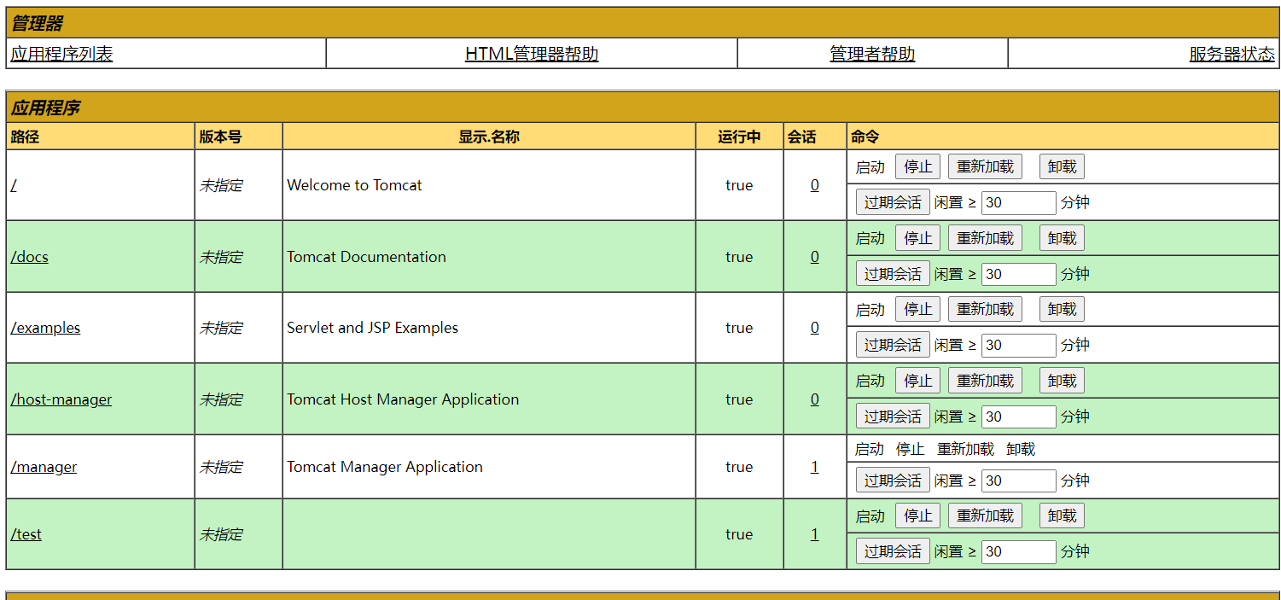1281x600 pixels.
Task: Select 'Tomcat Host Manager Application' text
Action: click(403, 399)
